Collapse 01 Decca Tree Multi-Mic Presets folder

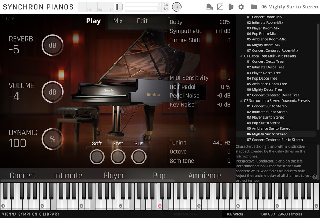(x=241, y=56)
